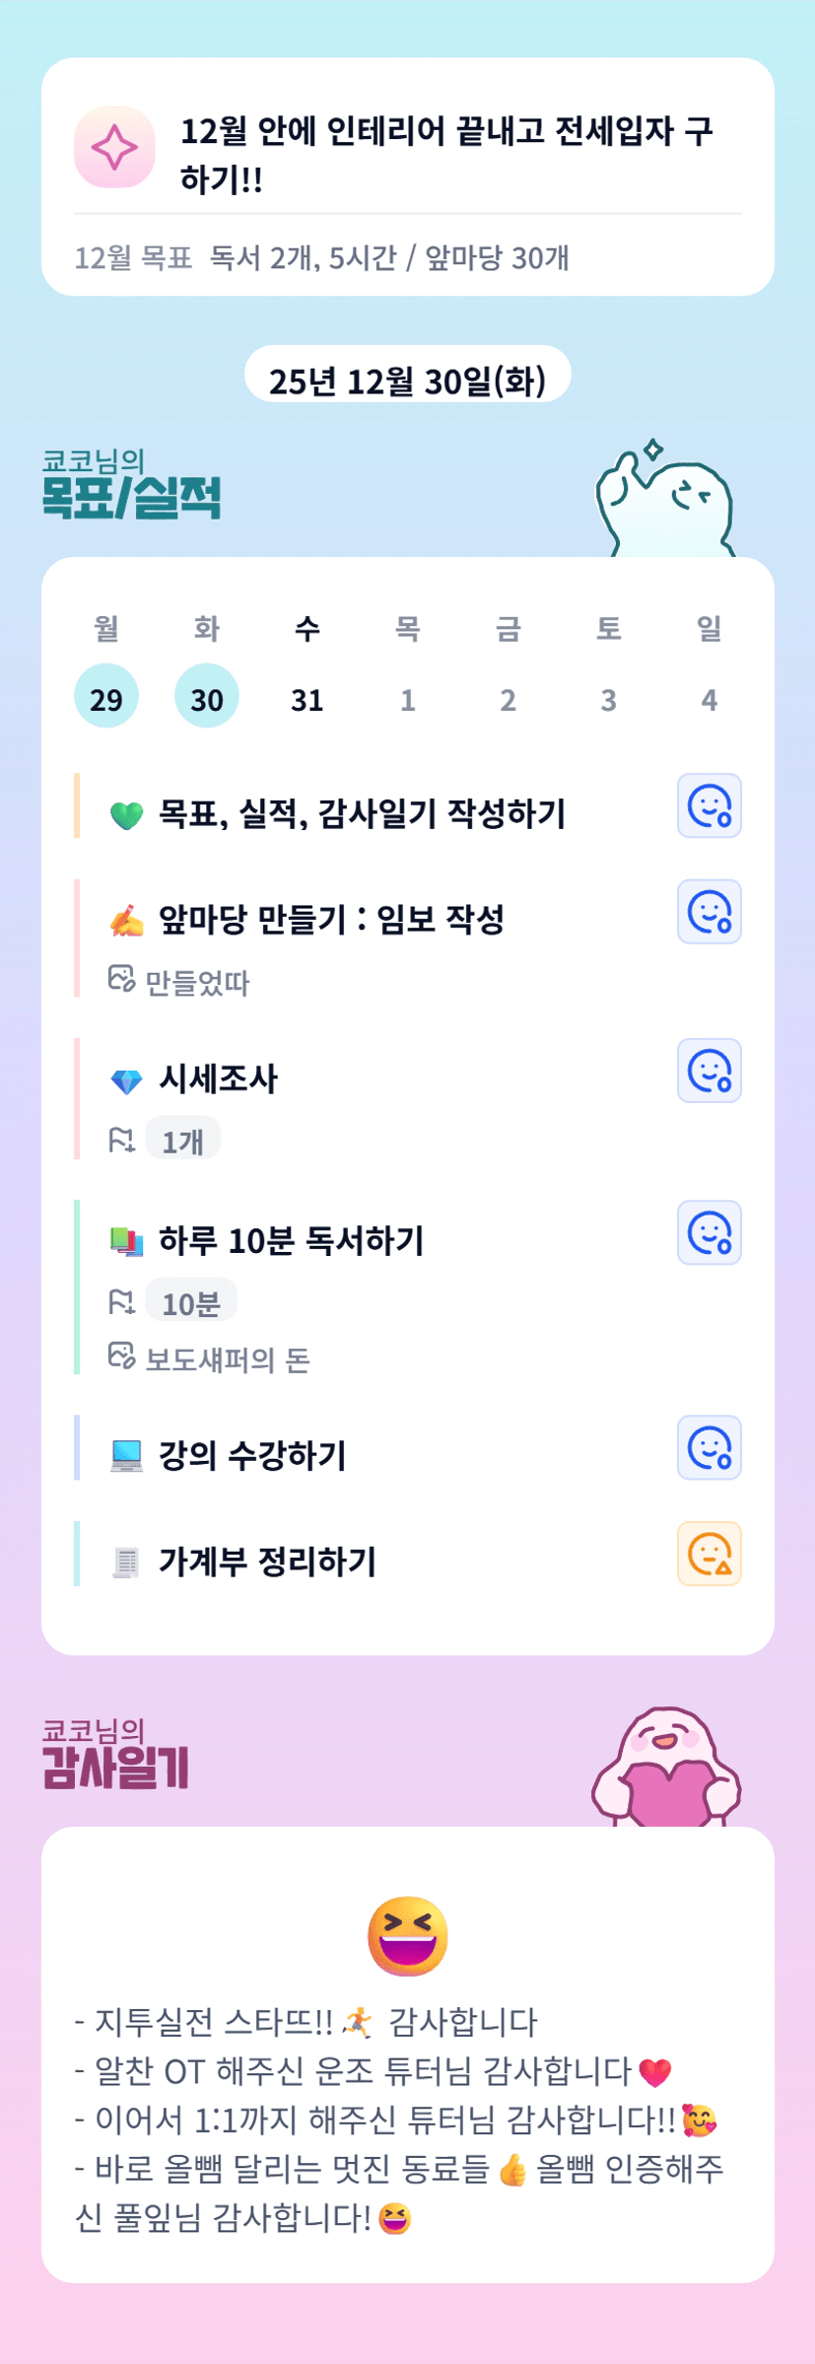Click the 10분 target badge under reading

point(191,1302)
